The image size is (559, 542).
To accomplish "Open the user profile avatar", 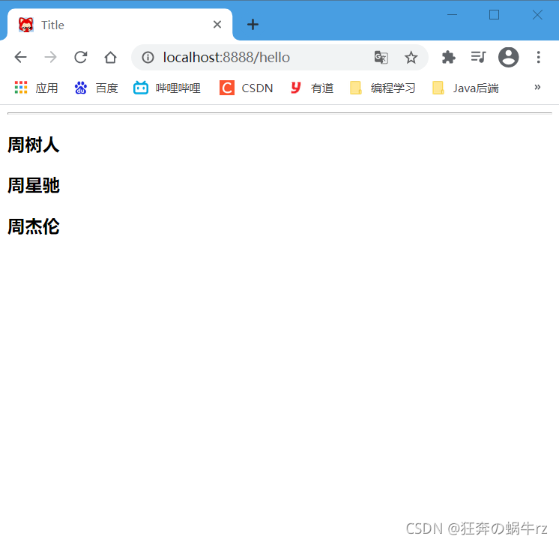I will 508,57.
